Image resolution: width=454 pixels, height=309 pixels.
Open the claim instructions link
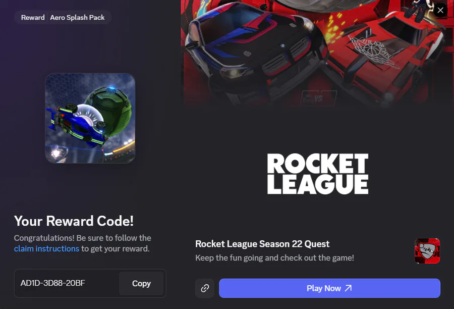tap(46, 249)
